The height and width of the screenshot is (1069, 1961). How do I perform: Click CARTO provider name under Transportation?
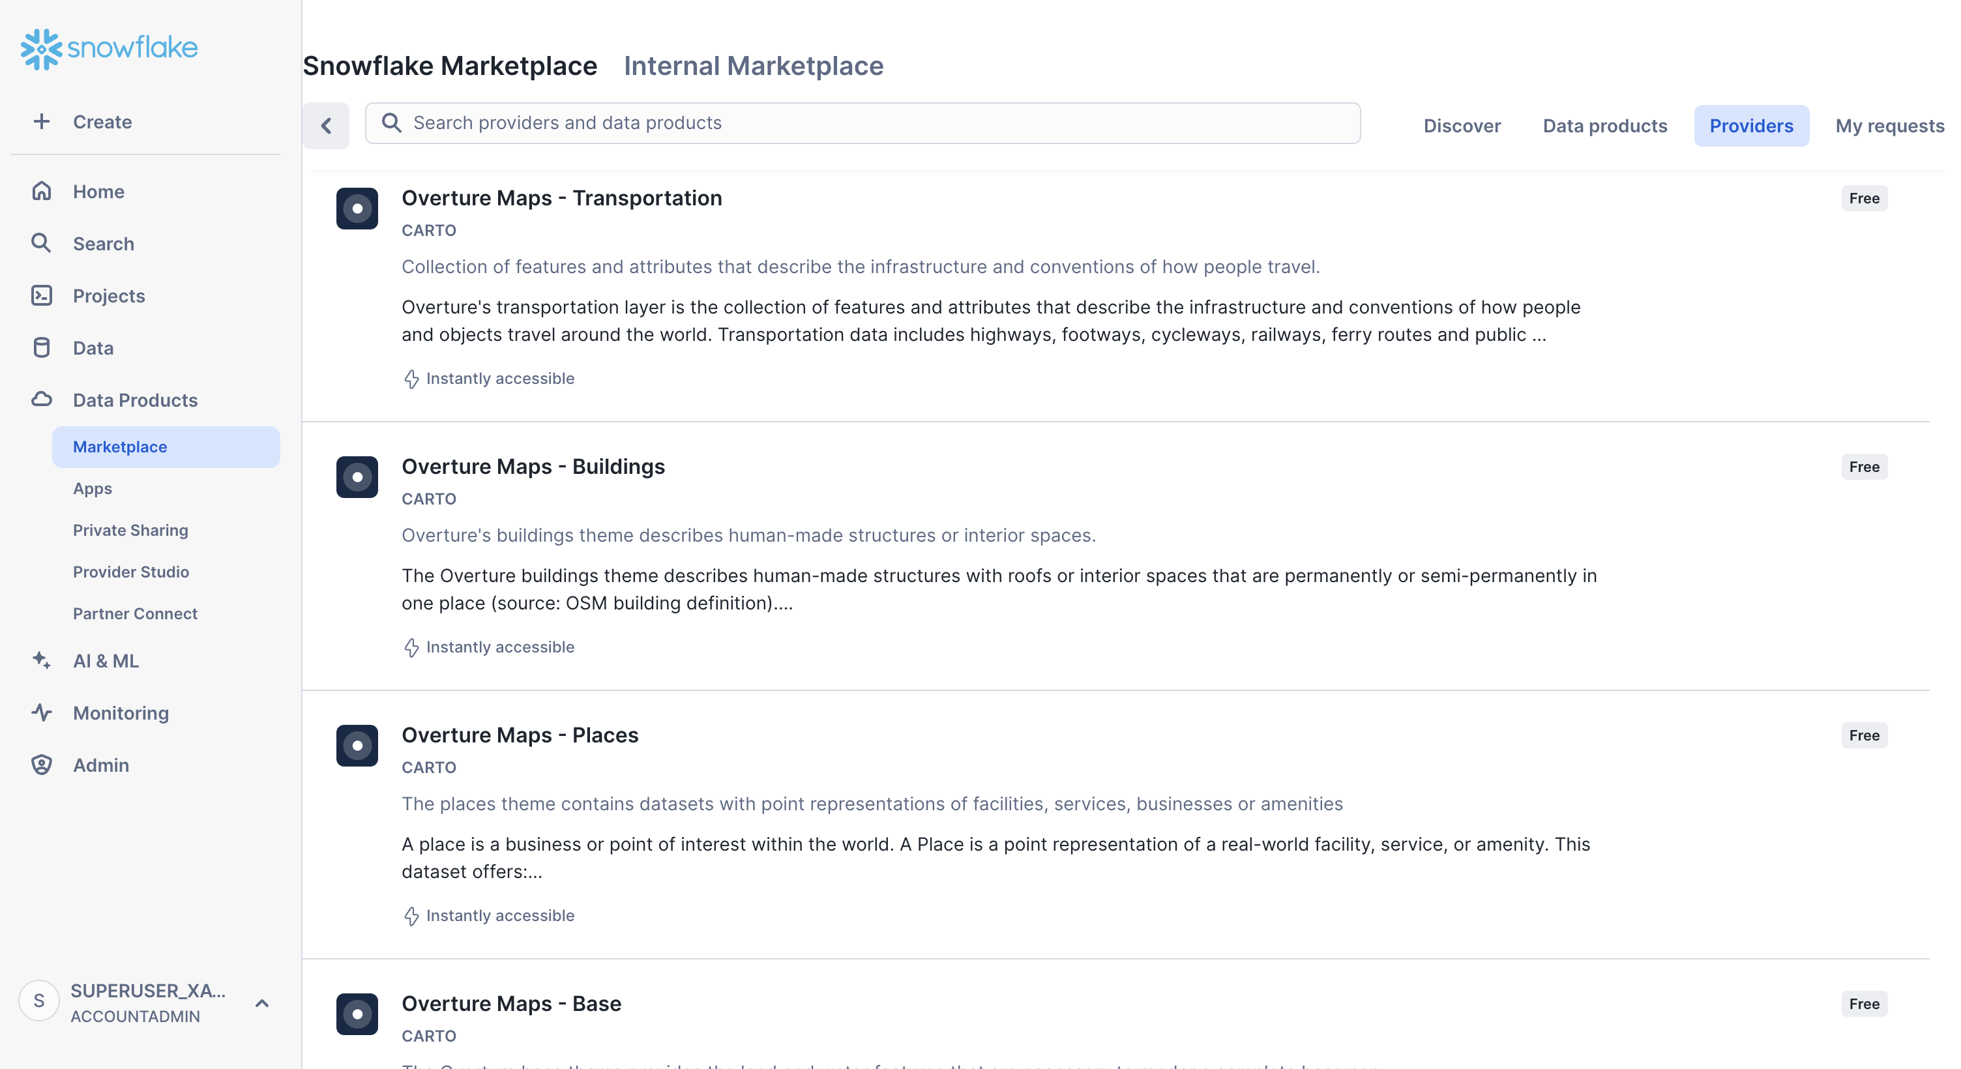[428, 230]
